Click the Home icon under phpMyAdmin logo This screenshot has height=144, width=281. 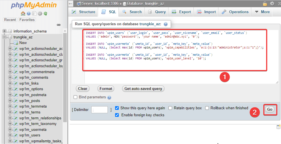pos(23,13)
